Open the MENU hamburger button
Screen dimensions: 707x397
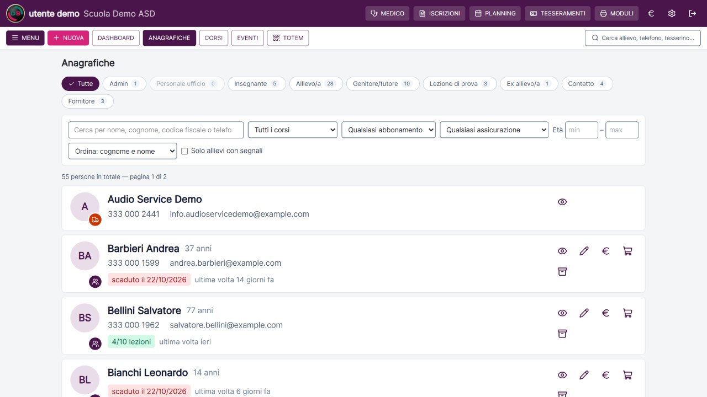click(x=25, y=38)
